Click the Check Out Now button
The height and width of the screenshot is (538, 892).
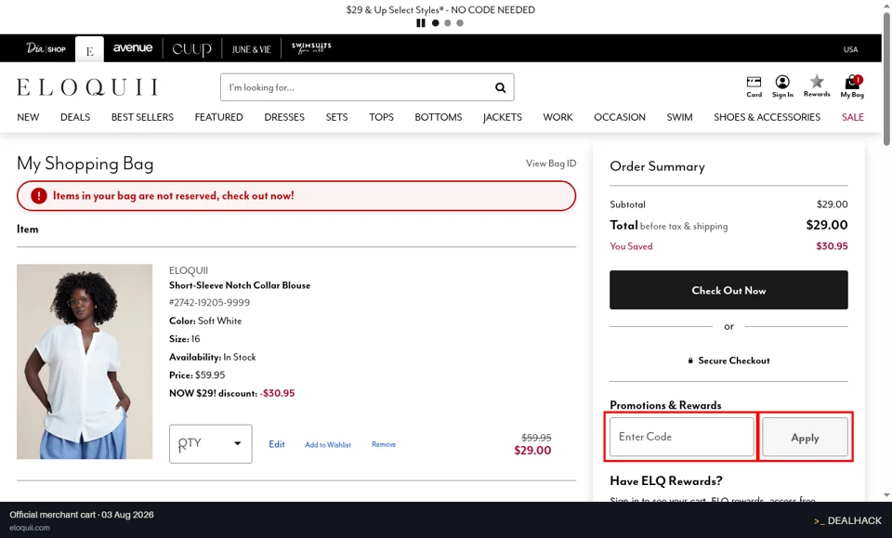click(x=728, y=290)
